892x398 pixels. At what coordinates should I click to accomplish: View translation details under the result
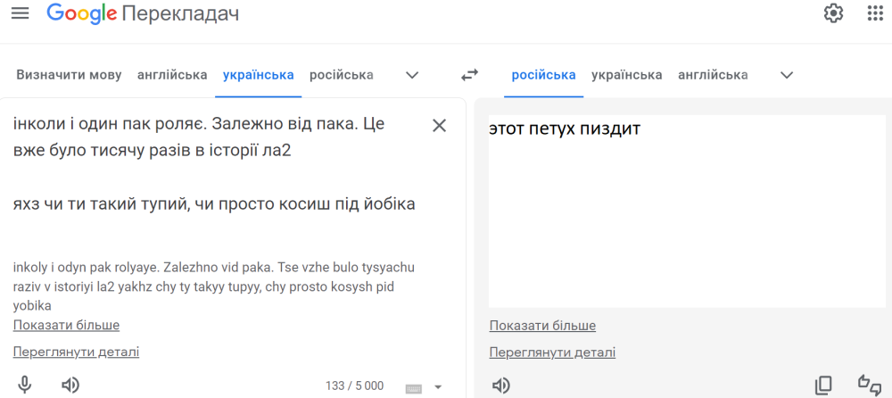click(552, 352)
